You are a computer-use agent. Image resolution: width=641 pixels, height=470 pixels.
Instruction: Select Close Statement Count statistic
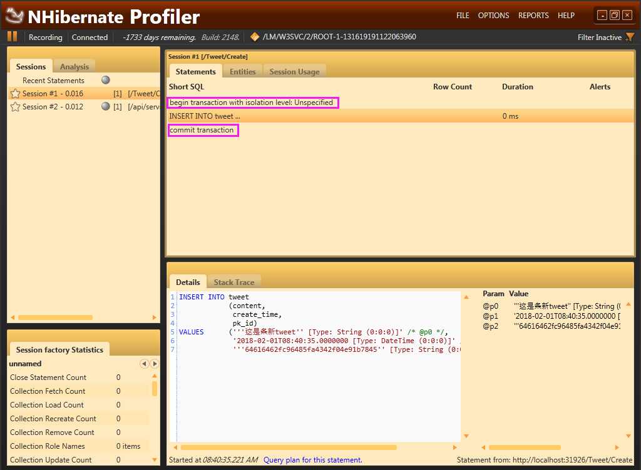(x=79, y=377)
